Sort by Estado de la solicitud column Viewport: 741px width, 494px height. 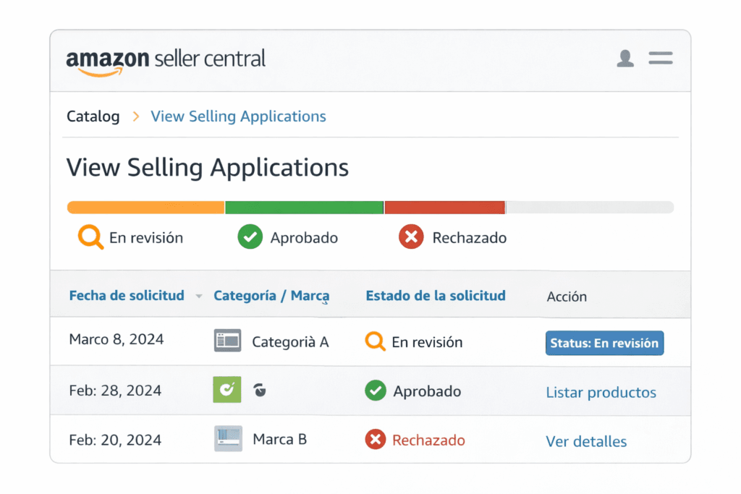pos(435,296)
